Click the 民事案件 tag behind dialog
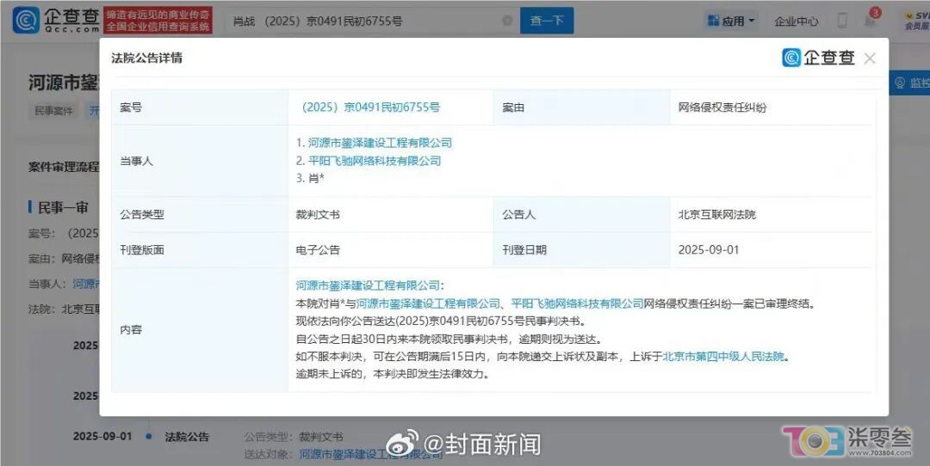930x466 pixels. tap(53, 111)
